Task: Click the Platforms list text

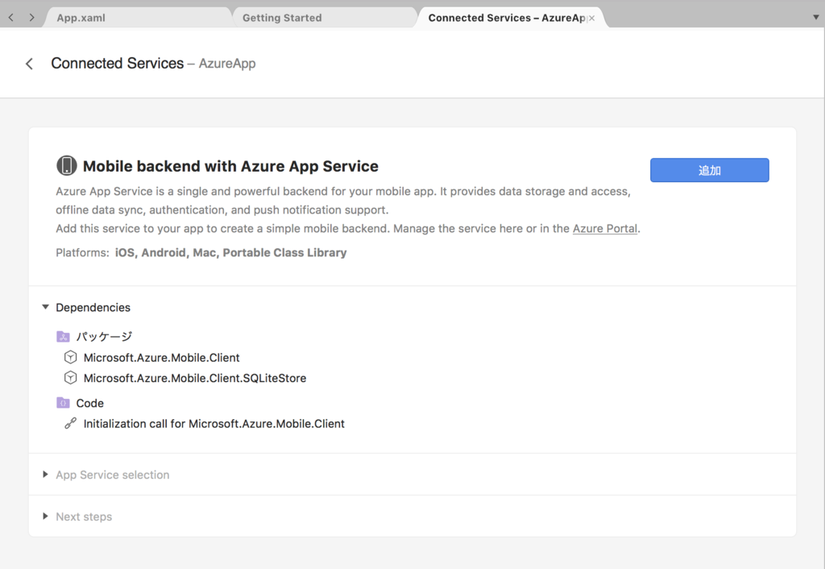Action: pyautogui.click(x=230, y=252)
